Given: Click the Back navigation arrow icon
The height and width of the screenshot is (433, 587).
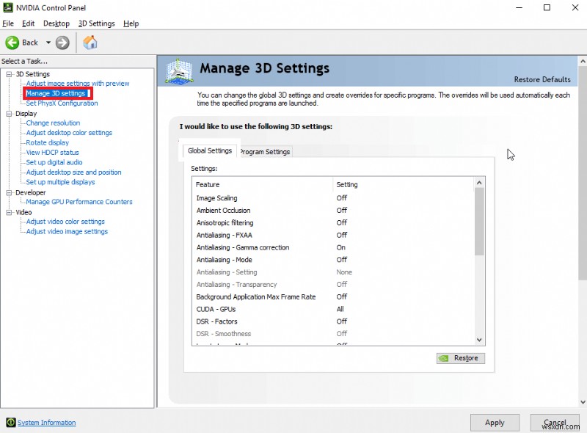Looking at the screenshot, I should click(13, 43).
